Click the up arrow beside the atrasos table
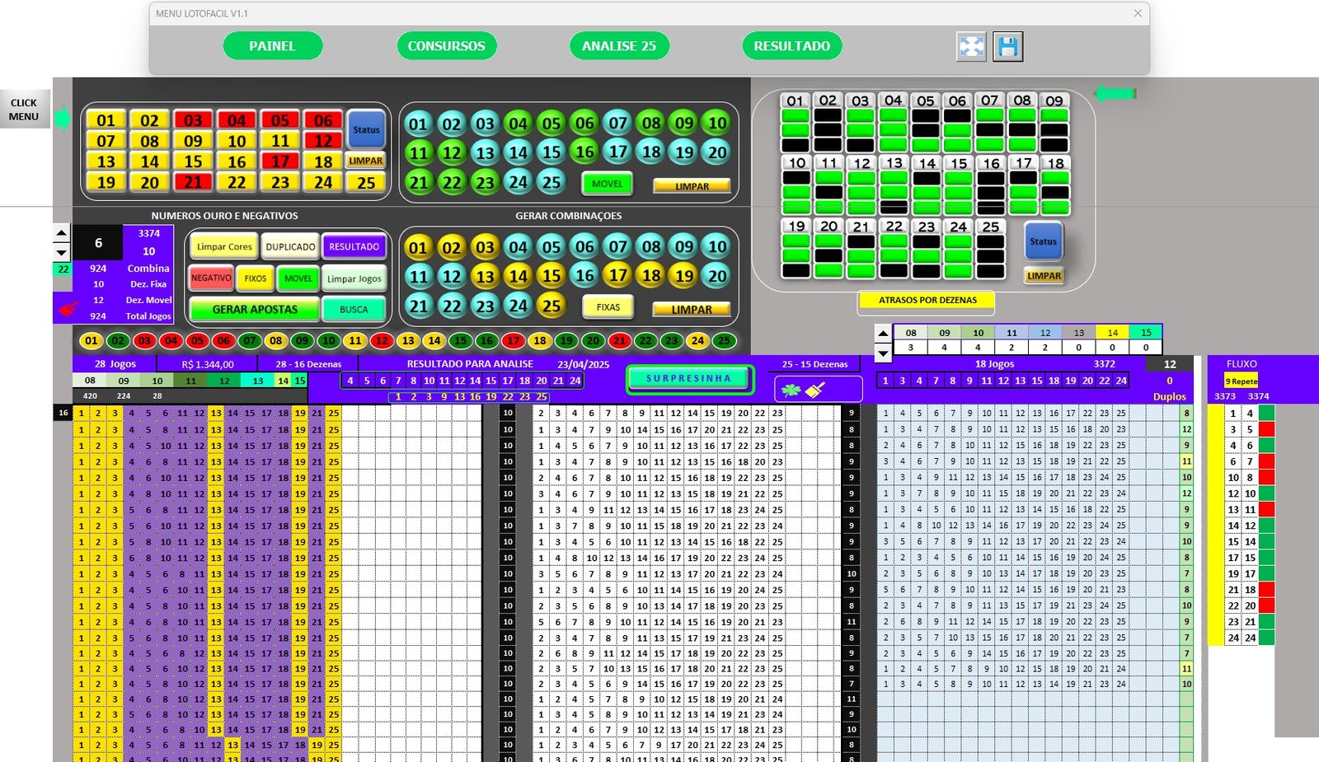The image size is (1319, 762). point(883,334)
